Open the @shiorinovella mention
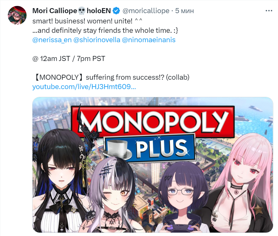Image resolution: width=278 pixels, height=236 pixels. click(x=97, y=40)
